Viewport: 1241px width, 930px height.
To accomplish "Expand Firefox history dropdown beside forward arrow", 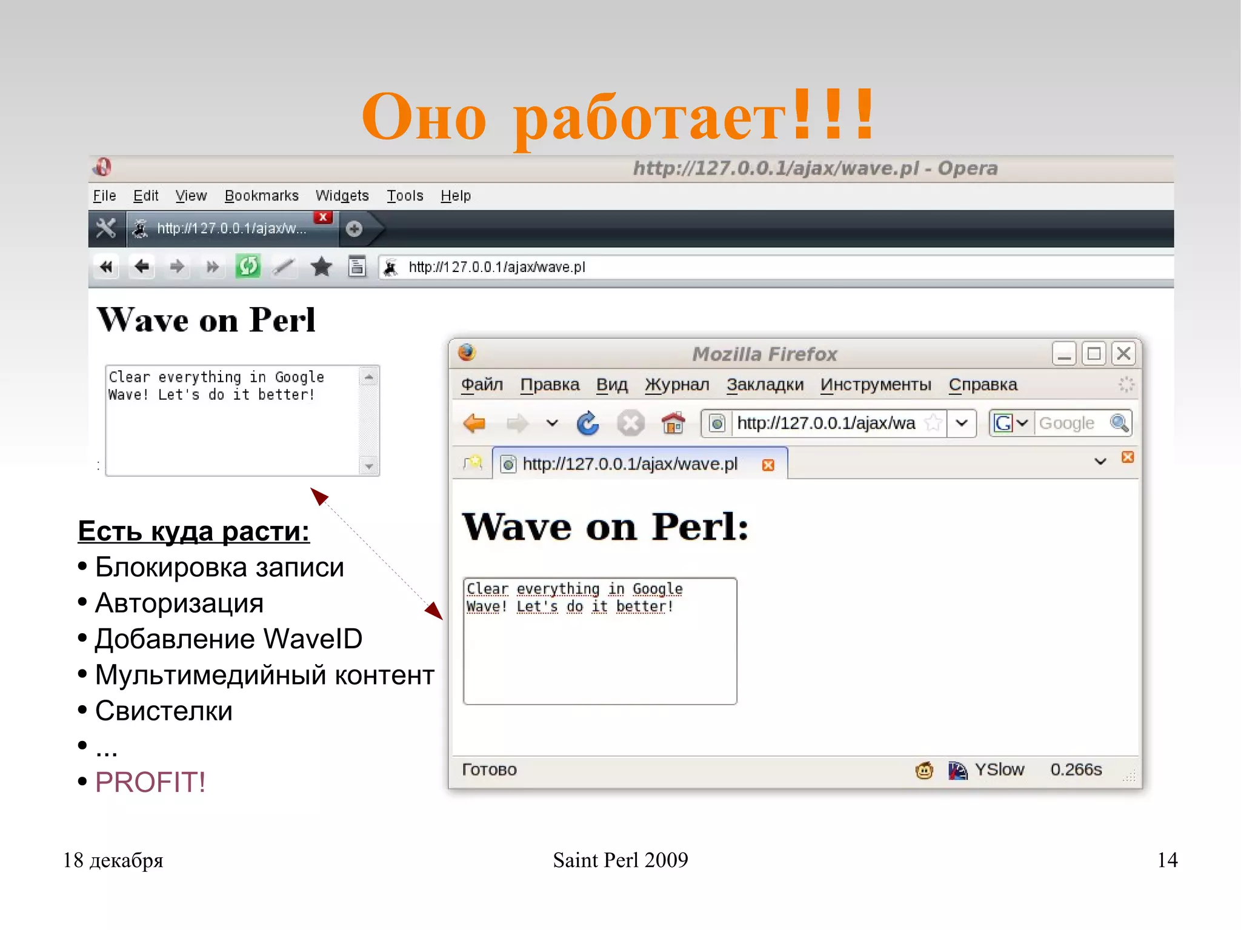I will coord(551,423).
